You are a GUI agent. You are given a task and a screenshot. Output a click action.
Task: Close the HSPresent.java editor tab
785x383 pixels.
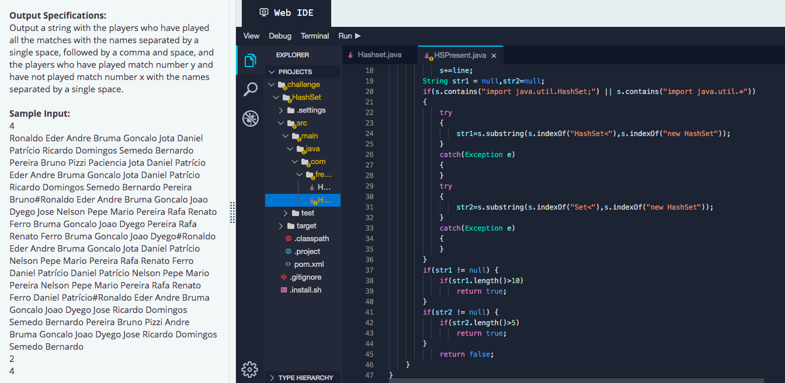(494, 54)
